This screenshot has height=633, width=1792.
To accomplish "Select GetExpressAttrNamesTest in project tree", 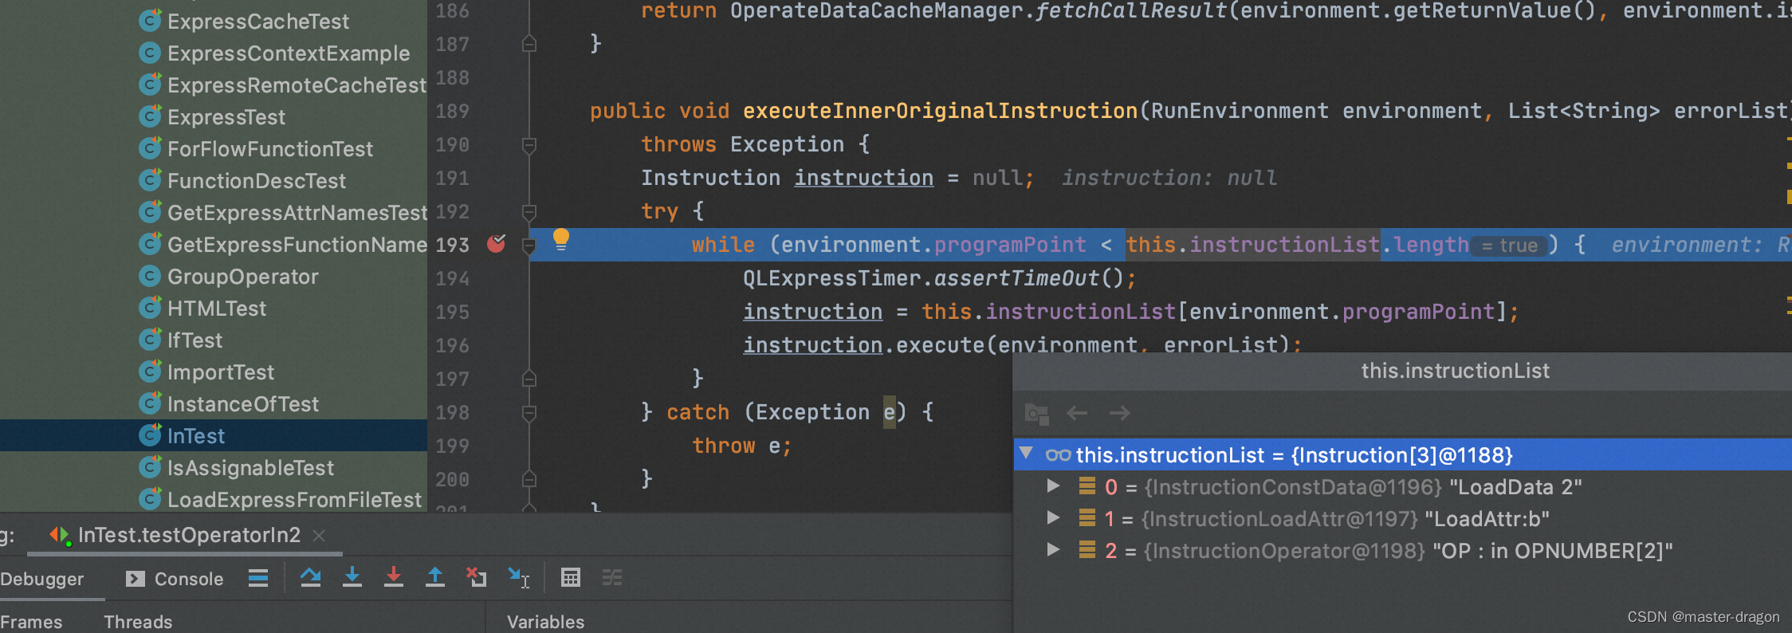I will coord(297,213).
